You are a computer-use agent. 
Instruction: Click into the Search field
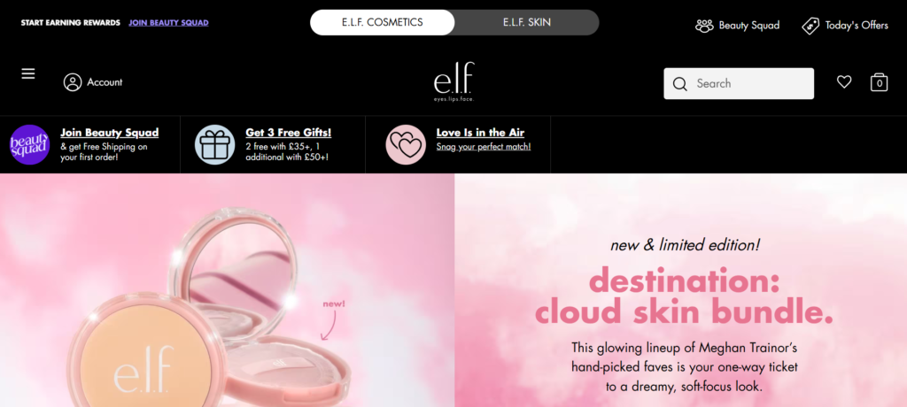click(x=739, y=84)
